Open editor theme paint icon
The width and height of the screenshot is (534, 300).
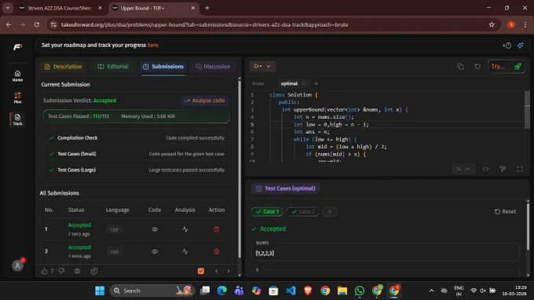tap(503, 169)
